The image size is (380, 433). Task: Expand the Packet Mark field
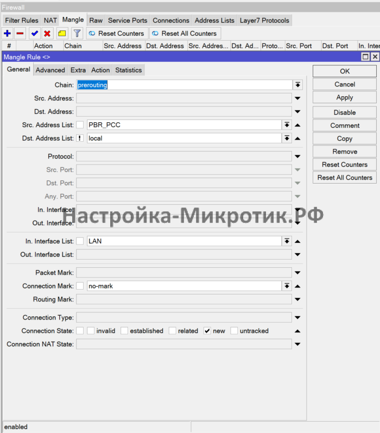point(297,273)
